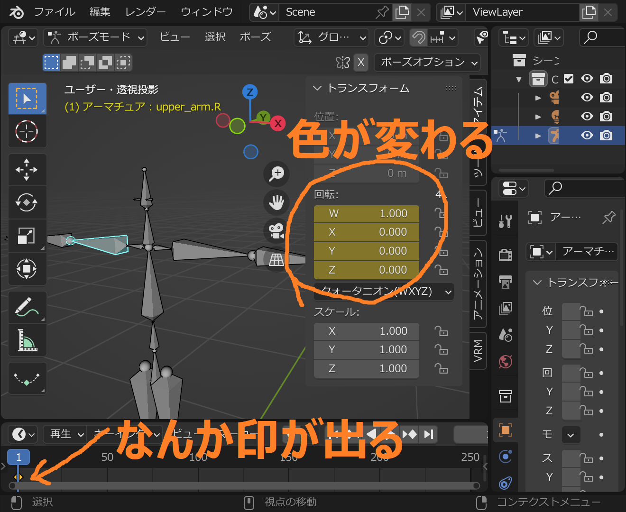Screen dimensions: 626x512
Task: Pin the scene with pin icon
Action: click(x=382, y=12)
